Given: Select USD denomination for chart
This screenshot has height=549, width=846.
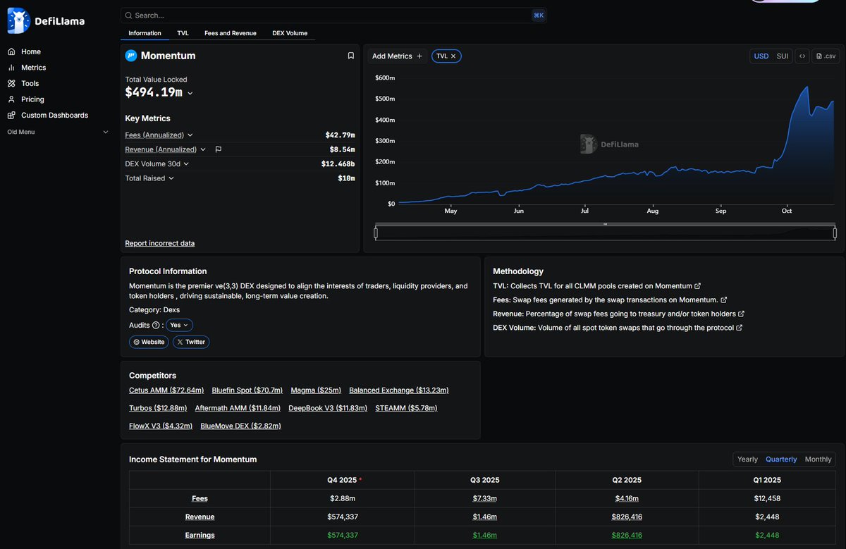Looking at the screenshot, I should (x=761, y=56).
